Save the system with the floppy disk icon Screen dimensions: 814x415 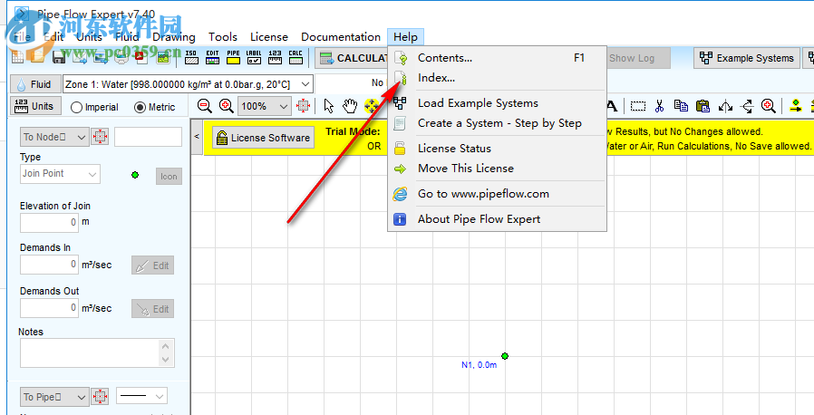(58, 58)
